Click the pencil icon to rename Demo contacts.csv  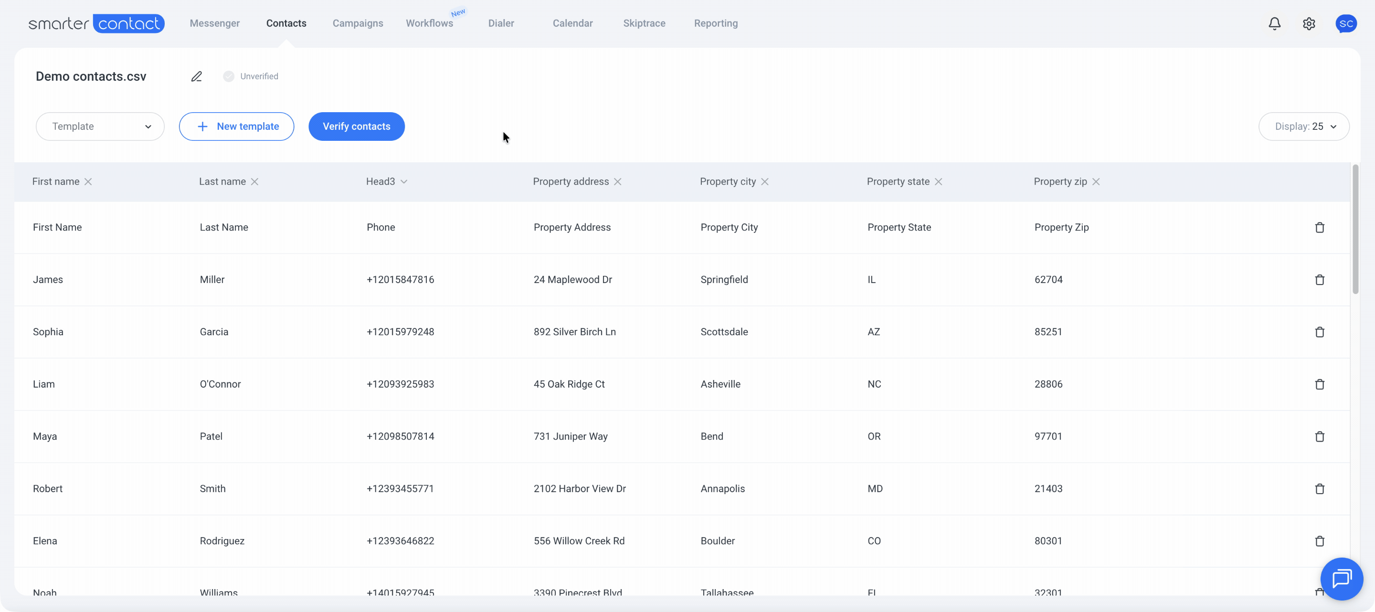coord(196,76)
